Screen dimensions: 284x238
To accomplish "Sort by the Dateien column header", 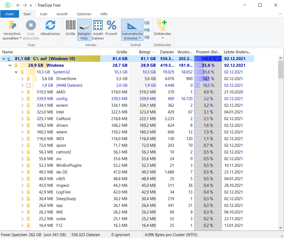I will 166,52.
